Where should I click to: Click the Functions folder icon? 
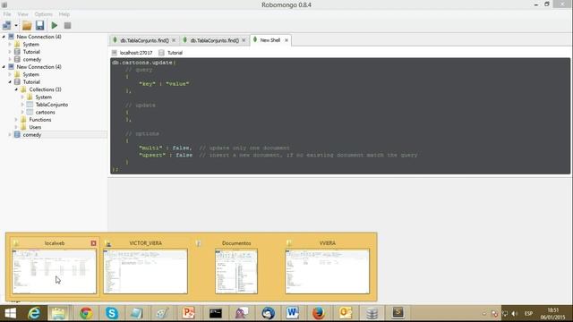pyautogui.click(x=23, y=120)
